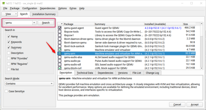Sort by the Package column header
The width and height of the screenshot is (206, 110).
[79, 24]
